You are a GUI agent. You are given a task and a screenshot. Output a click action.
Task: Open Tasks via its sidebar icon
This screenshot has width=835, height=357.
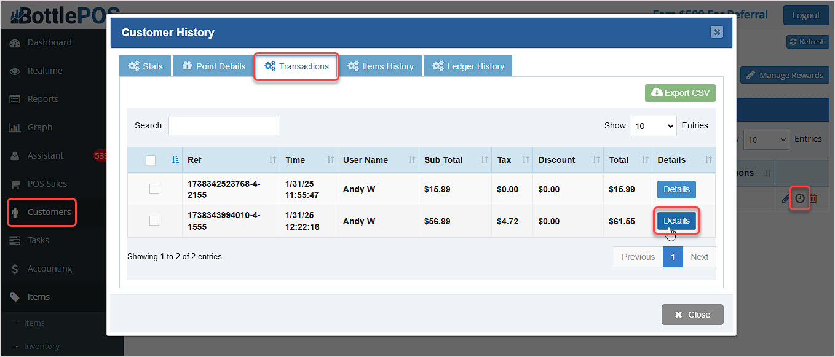(15, 240)
